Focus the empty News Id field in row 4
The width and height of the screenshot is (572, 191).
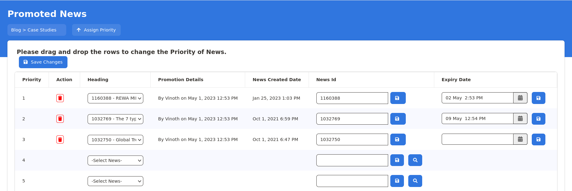352,160
